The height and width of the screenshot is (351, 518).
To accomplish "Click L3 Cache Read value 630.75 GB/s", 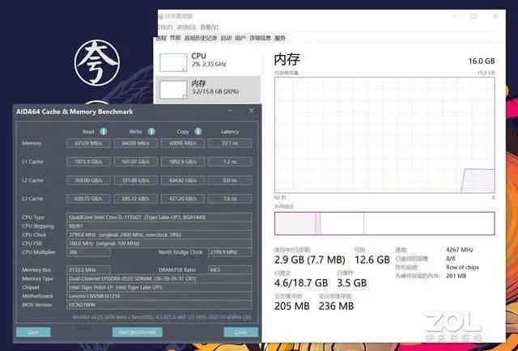I will (88, 199).
